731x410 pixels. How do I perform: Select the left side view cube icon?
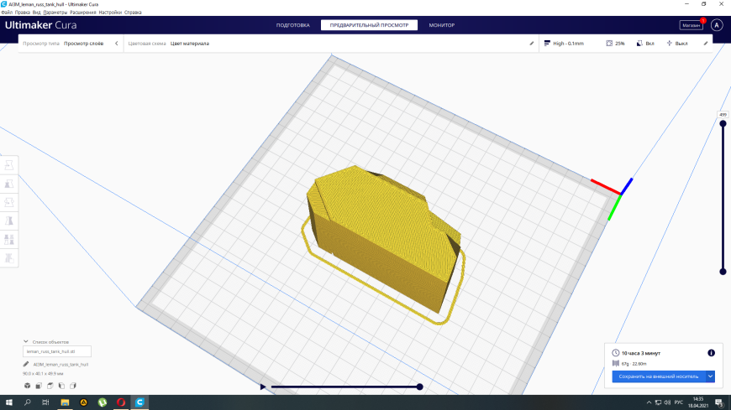61,386
